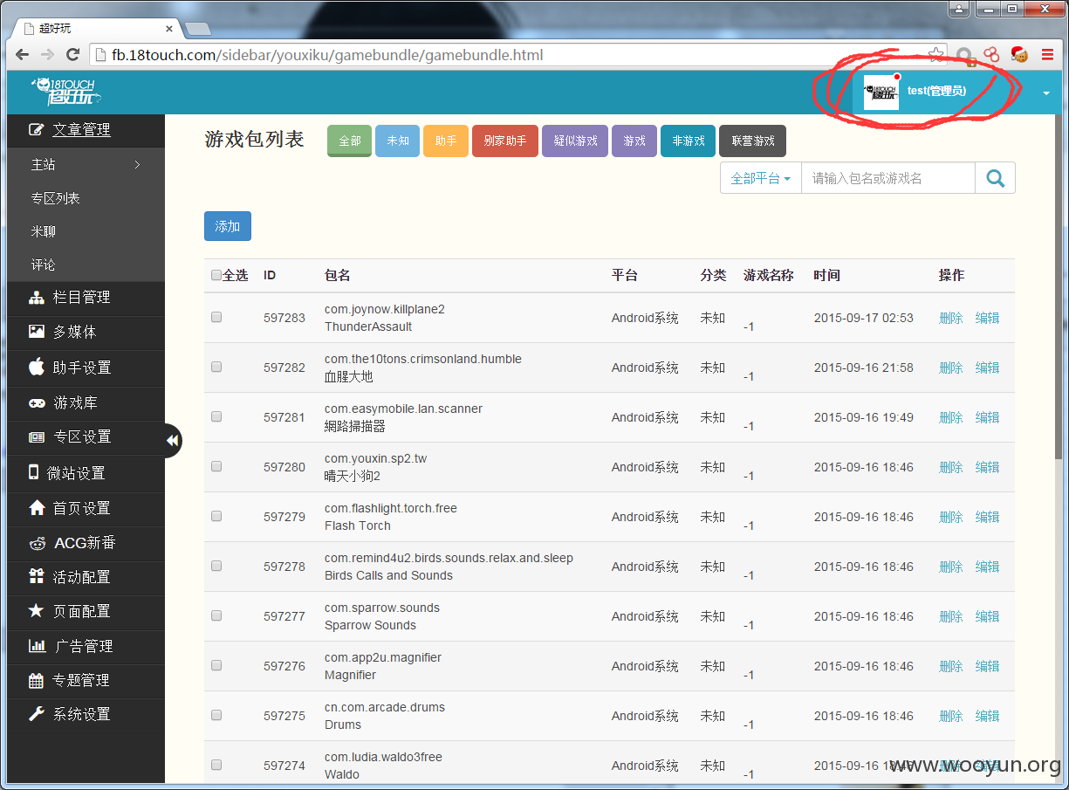Click the 专区设置 icon
Viewport: 1069px width, 790px height.
(36, 436)
